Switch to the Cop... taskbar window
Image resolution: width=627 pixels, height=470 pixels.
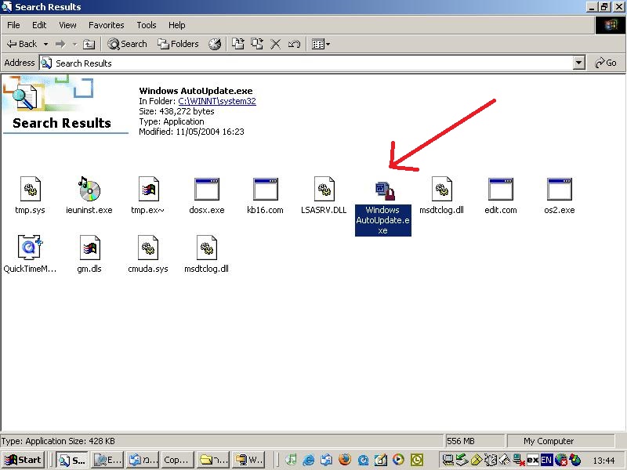click(176, 460)
